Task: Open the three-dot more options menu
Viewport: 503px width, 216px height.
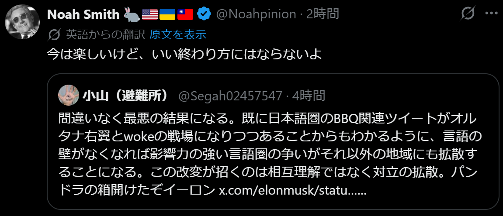Action: [x=491, y=14]
